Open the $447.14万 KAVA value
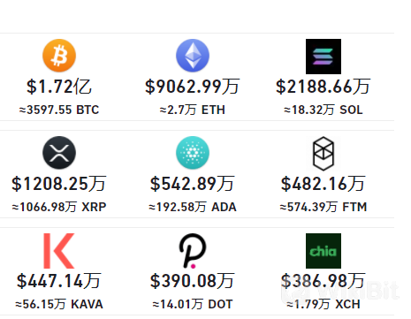 [59, 281]
